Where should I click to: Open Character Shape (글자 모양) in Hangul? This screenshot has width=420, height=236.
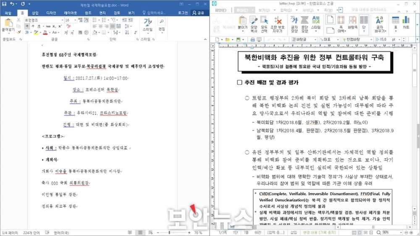[x=294, y=24]
